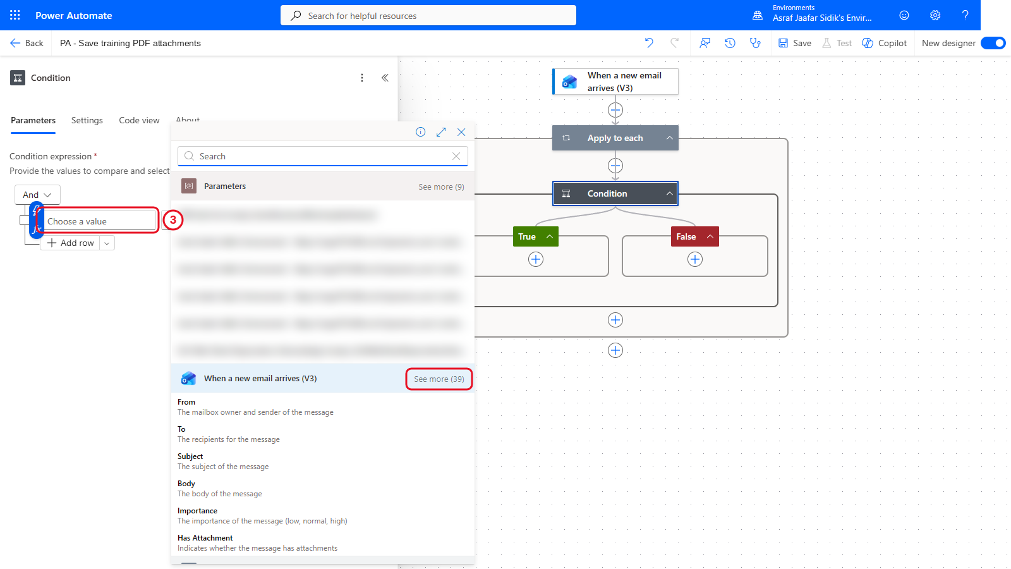The height and width of the screenshot is (569, 1011).
Task: Collapse the Apply to each card
Action: coord(669,138)
